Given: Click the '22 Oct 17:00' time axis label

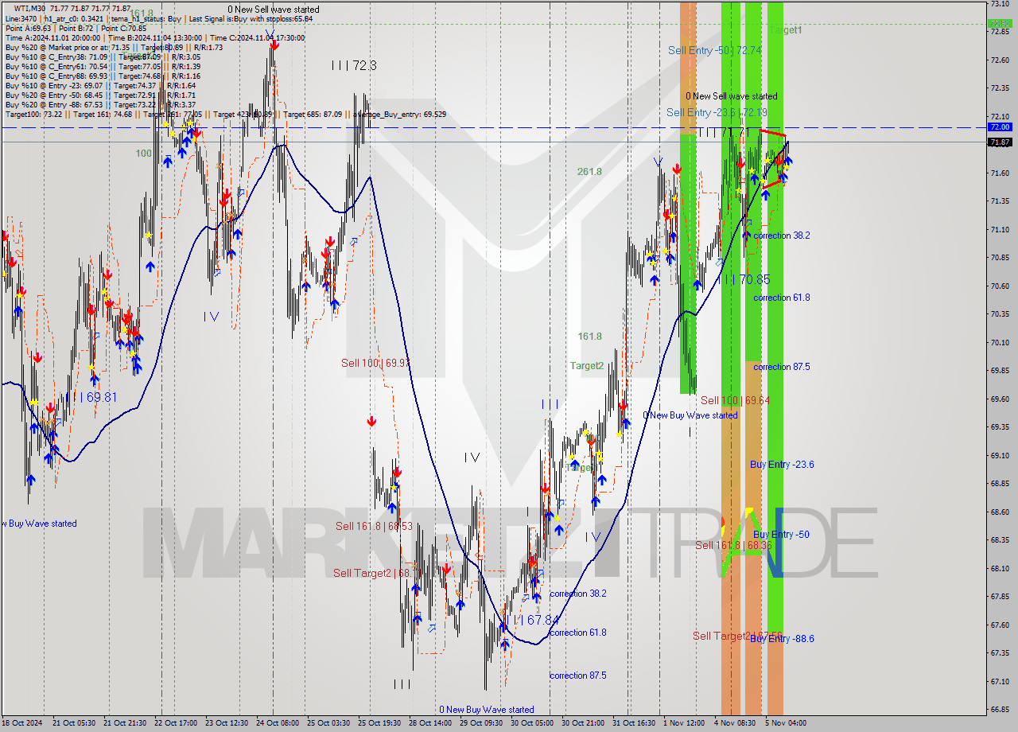Looking at the screenshot, I should point(176,723).
